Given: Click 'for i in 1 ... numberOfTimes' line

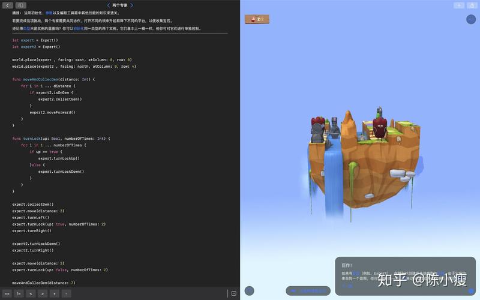Looking at the screenshot, I should [53, 145].
